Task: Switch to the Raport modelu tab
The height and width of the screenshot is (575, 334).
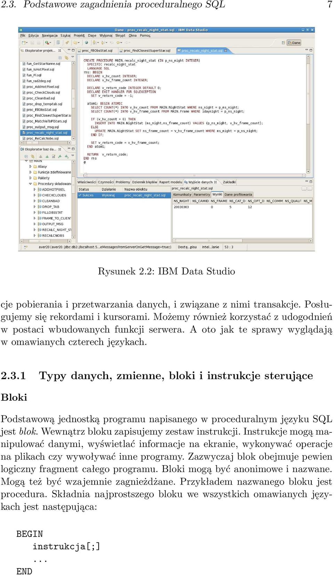Action: pos(170,182)
